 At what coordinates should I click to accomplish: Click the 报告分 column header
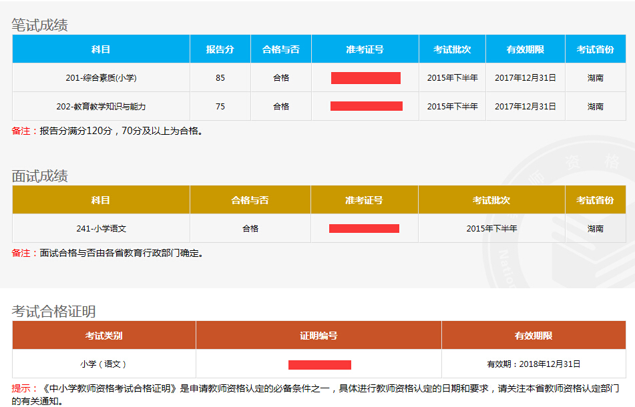tap(220, 49)
